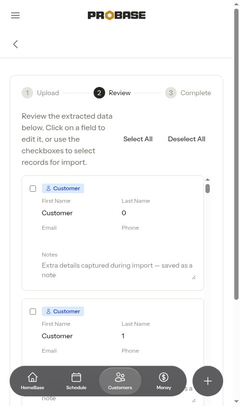Open the Schedule tab in bottom navigation
This screenshot has width=240, height=406.
click(76, 381)
